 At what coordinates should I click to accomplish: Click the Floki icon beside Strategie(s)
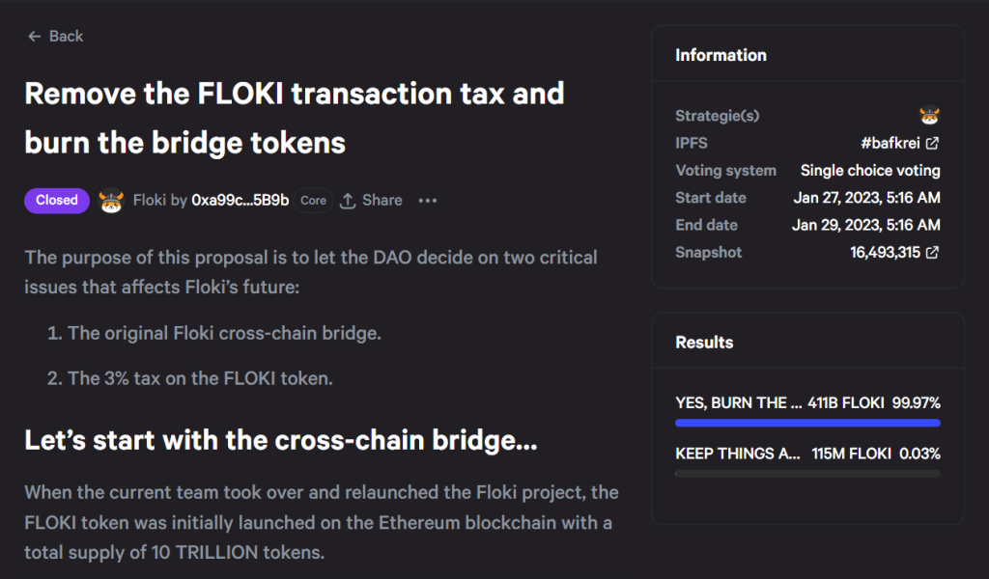click(929, 115)
